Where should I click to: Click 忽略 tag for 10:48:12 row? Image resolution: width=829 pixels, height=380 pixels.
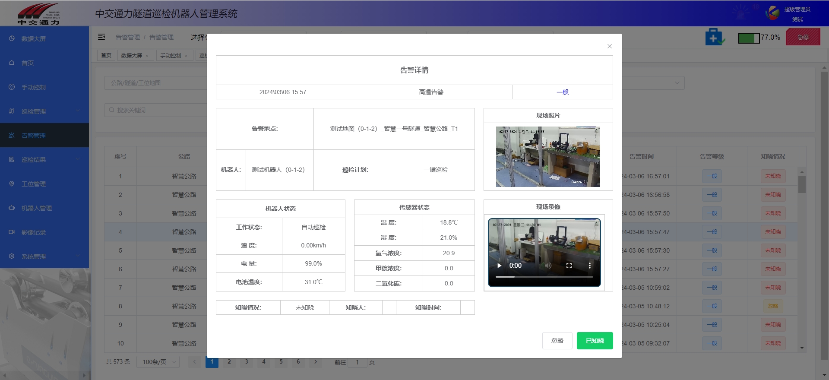(773, 306)
